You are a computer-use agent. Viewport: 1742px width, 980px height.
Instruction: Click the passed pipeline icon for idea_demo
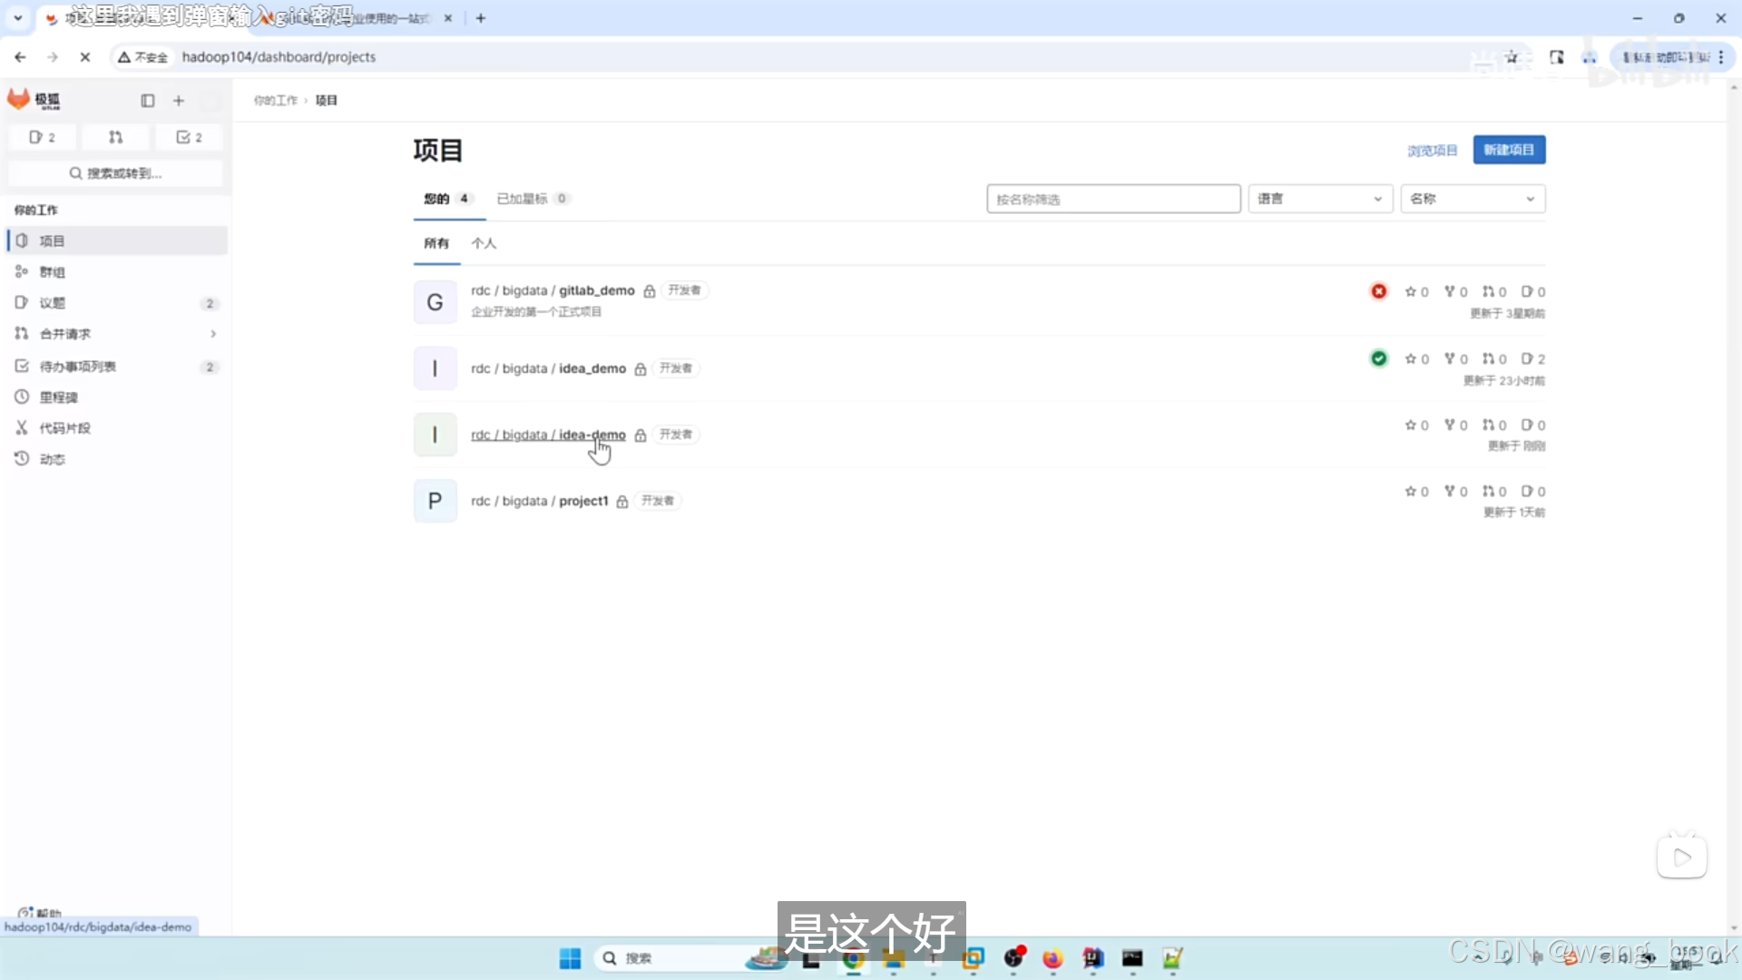point(1379,358)
